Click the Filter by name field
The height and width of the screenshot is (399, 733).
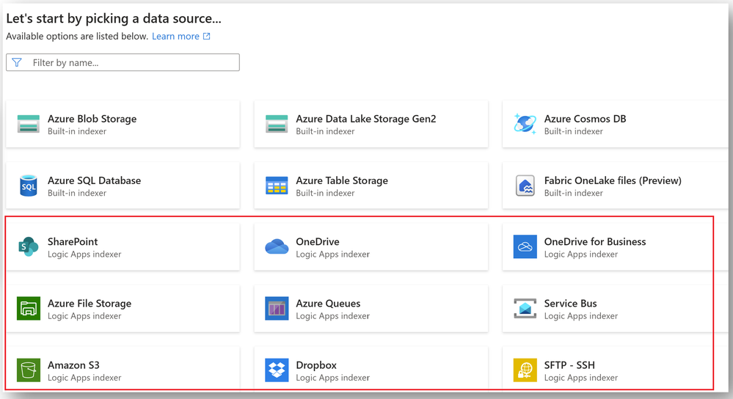click(x=123, y=62)
